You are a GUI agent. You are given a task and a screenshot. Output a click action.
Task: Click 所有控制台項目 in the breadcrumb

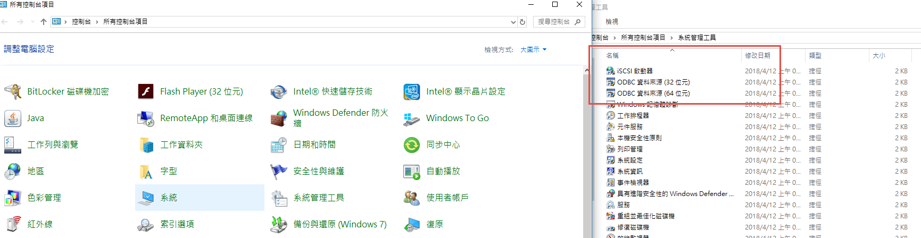tap(125, 22)
